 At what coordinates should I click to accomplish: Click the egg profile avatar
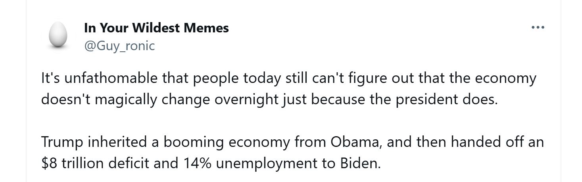point(58,35)
